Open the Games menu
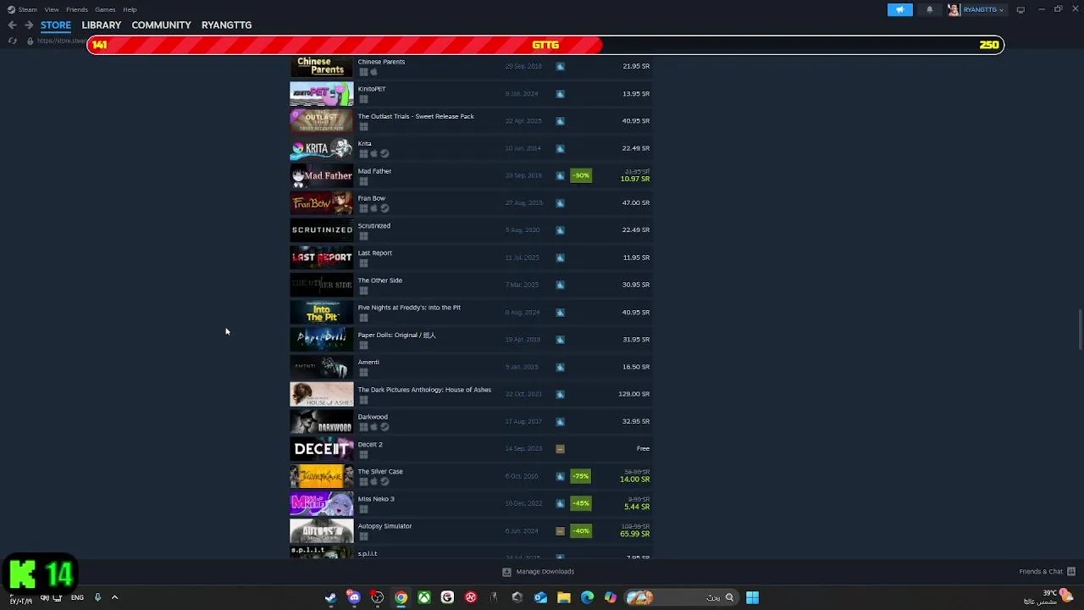Screen dimensions: 1084x610 tap(105, 9)
